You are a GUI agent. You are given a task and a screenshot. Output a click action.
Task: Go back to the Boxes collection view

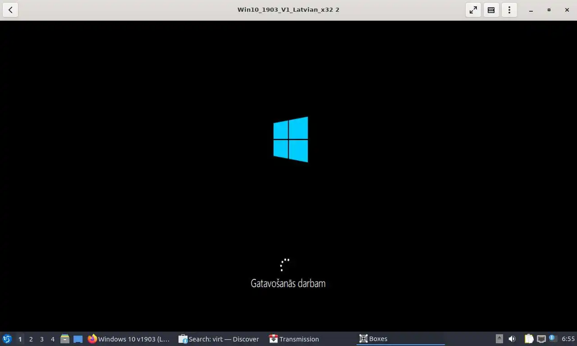pyautogui.click(x=10, y=10)
